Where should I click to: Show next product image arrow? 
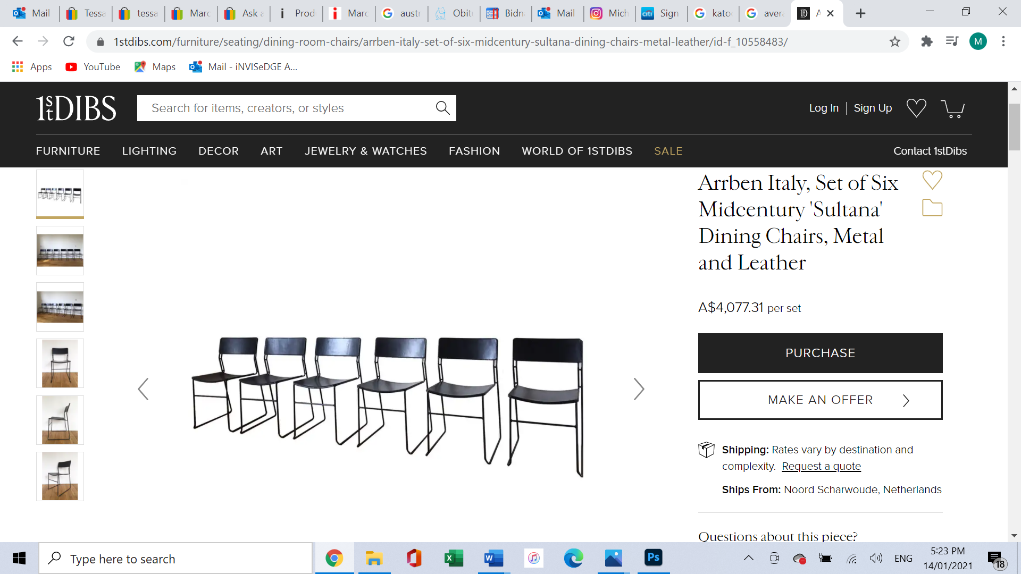click(639, 389)
